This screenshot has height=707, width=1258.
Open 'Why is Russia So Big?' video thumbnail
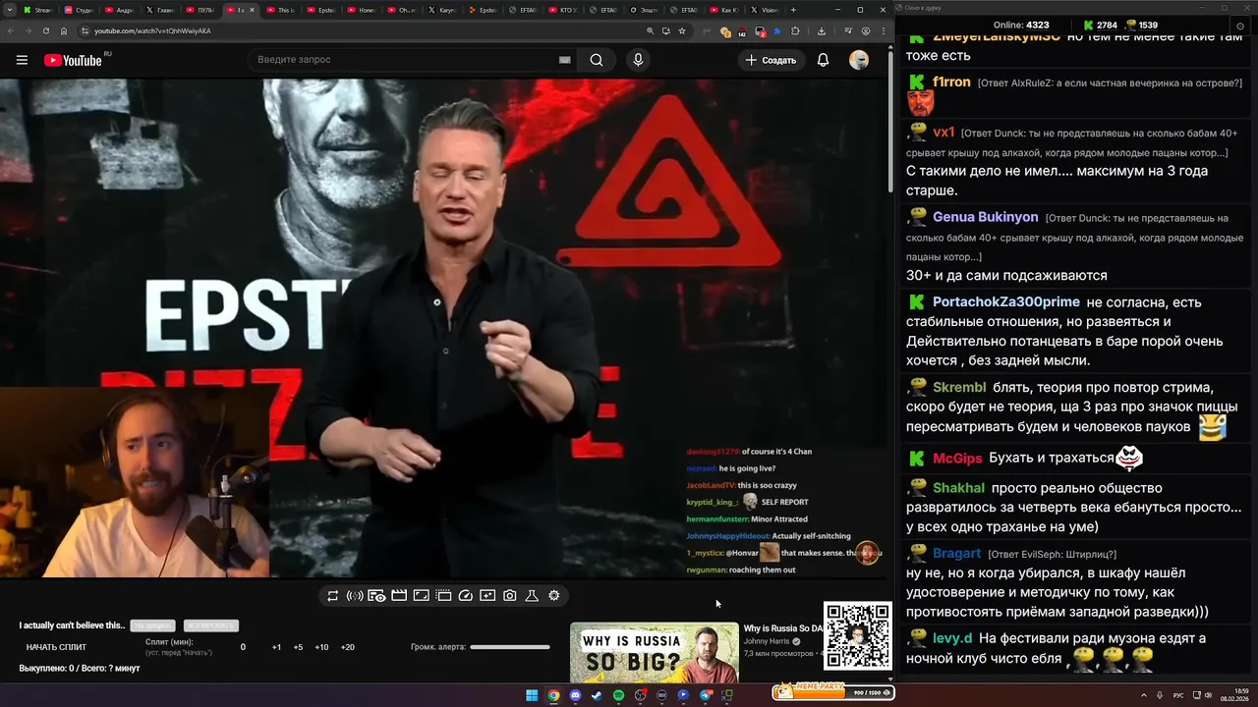pos(654,653)
